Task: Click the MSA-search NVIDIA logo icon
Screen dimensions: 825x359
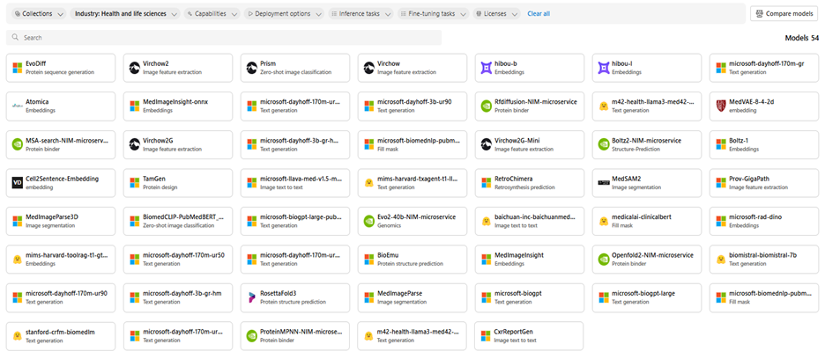Action: [17, 144]
